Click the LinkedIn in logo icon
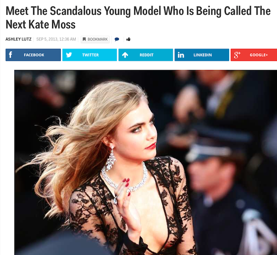 [181, 55]
